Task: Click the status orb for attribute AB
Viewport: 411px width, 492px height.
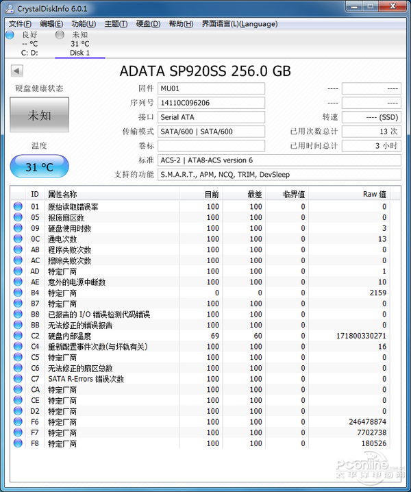Action: click(18, 249)
